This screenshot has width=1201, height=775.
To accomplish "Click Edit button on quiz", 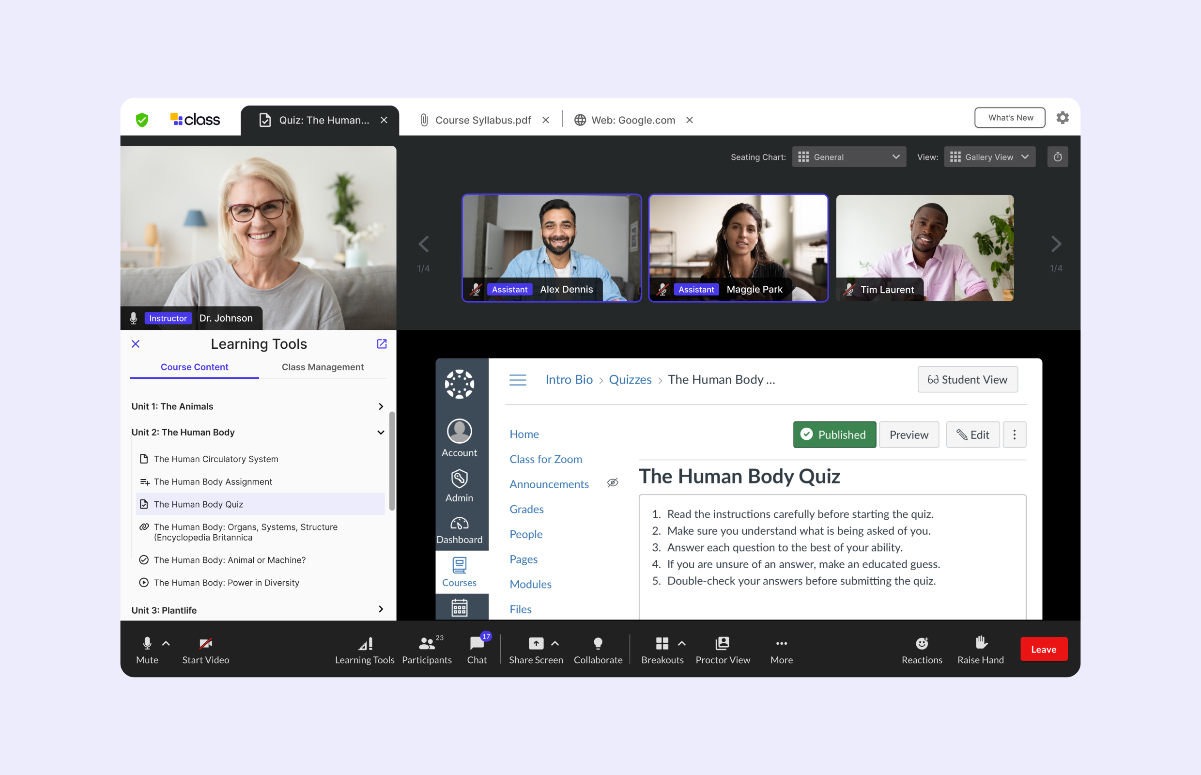I will (x=971, y=434).
